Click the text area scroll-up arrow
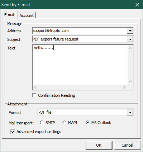The height and width of the screenshot is (152, 143). coord(130,48)
